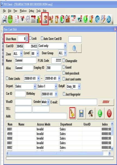This screenshot has height=165, width=117.
Task: Click the P.I.N. Code field showing 2222
Action: click(x=56, y=60)
